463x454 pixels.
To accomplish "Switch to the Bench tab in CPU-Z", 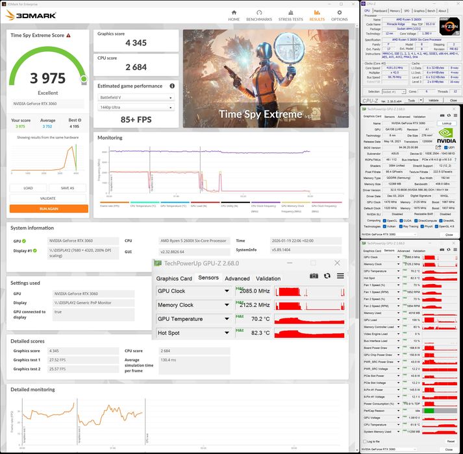I will click(x=431, y=11).
